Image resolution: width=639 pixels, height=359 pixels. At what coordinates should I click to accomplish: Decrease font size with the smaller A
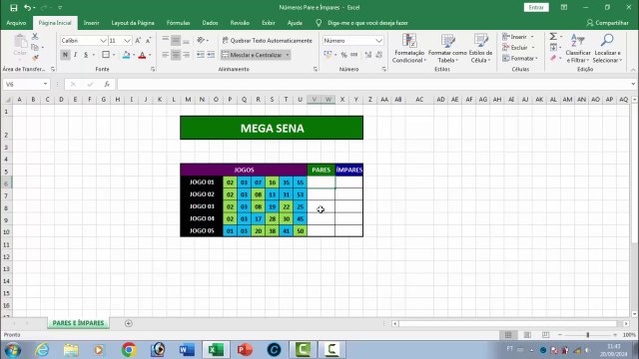[x=148, y=40]
